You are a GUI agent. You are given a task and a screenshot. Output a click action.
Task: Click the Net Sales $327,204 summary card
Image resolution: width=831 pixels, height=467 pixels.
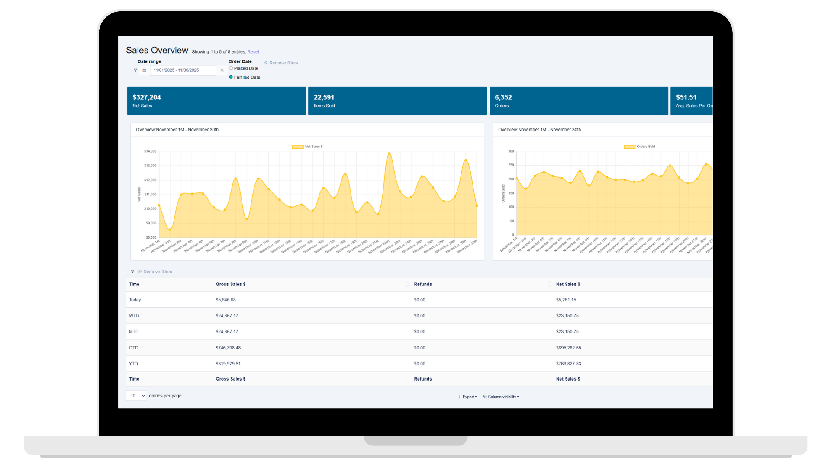pyautogui.click(x=216, y=101)
